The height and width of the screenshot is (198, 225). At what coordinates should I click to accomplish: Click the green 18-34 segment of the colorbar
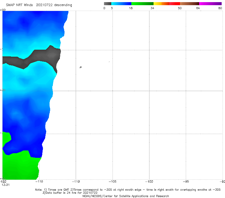pyautogui.click(x=142, y=4)
